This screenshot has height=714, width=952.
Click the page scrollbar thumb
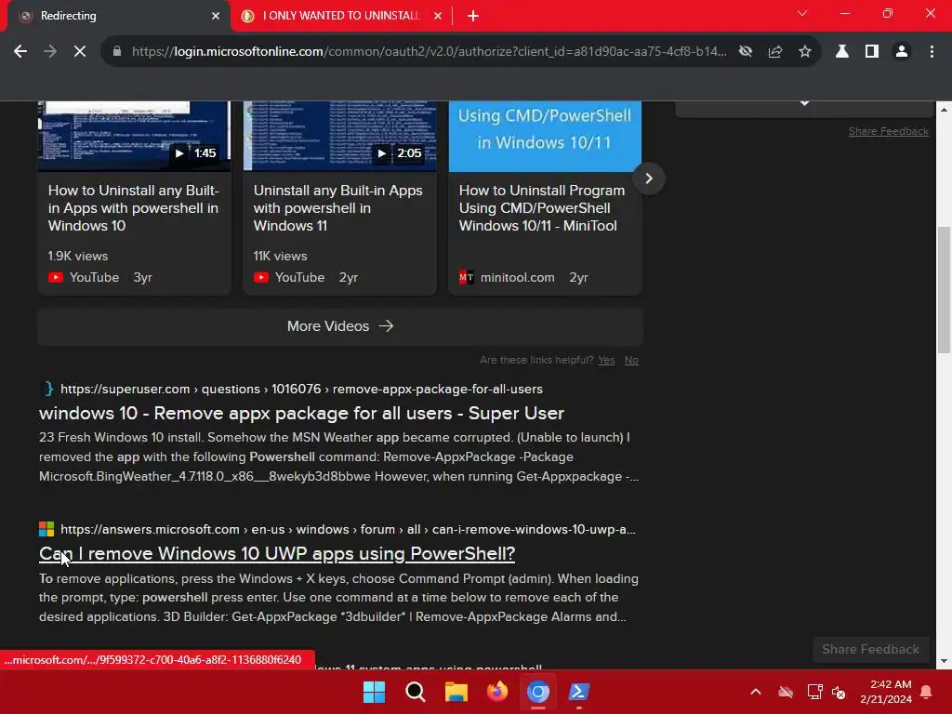point(944,289)
